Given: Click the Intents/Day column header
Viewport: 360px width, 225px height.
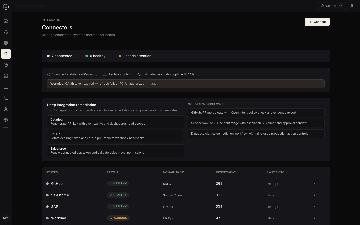Looking at the screenshot, I should (226, 172).
